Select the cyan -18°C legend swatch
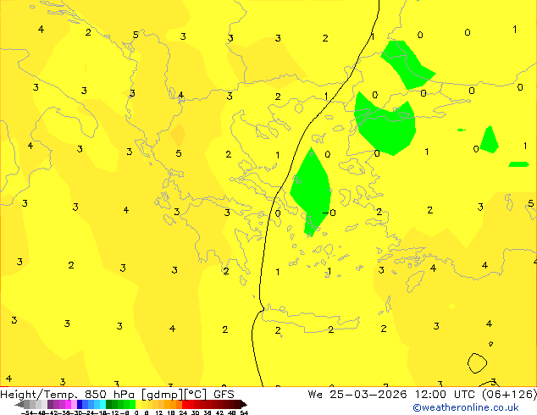 102,404
